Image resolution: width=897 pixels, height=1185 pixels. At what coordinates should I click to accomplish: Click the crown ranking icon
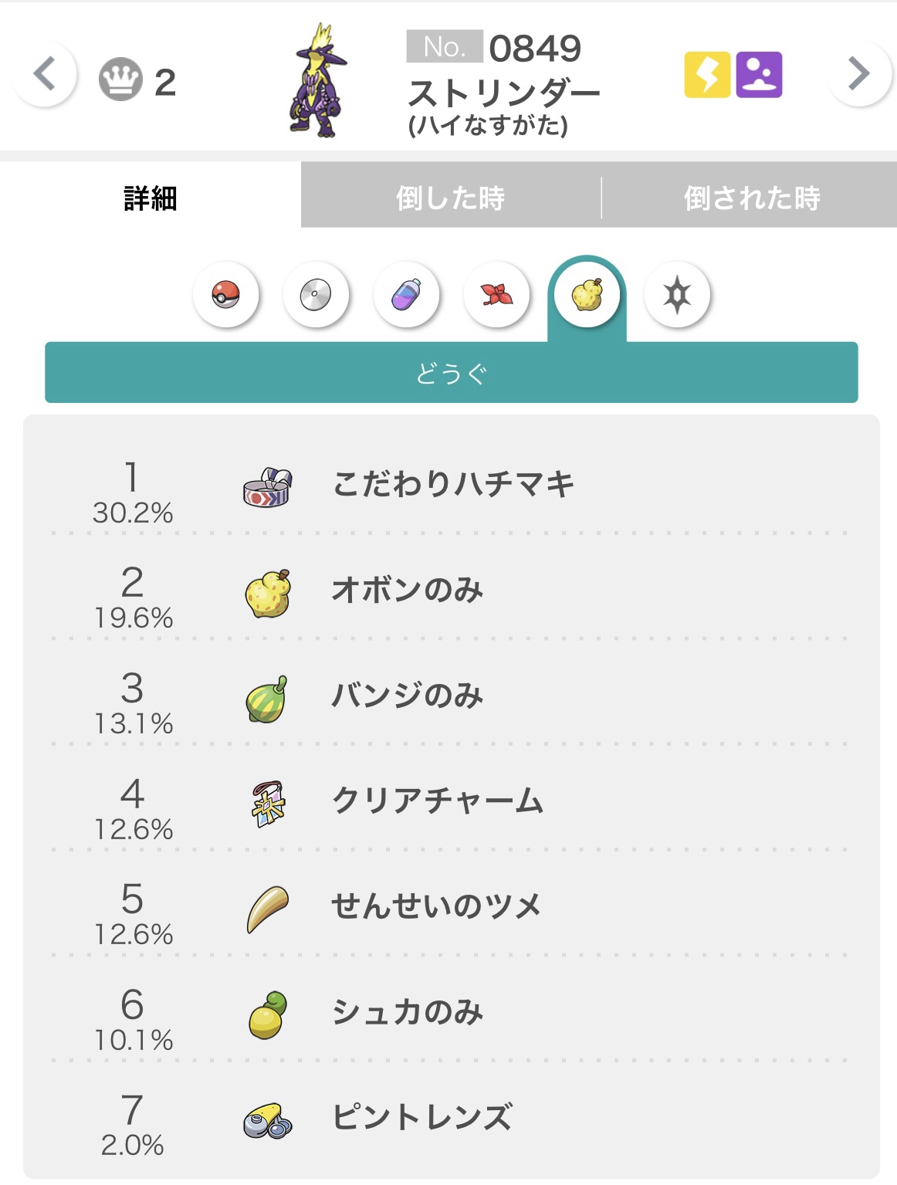click(x=120, y=80)
